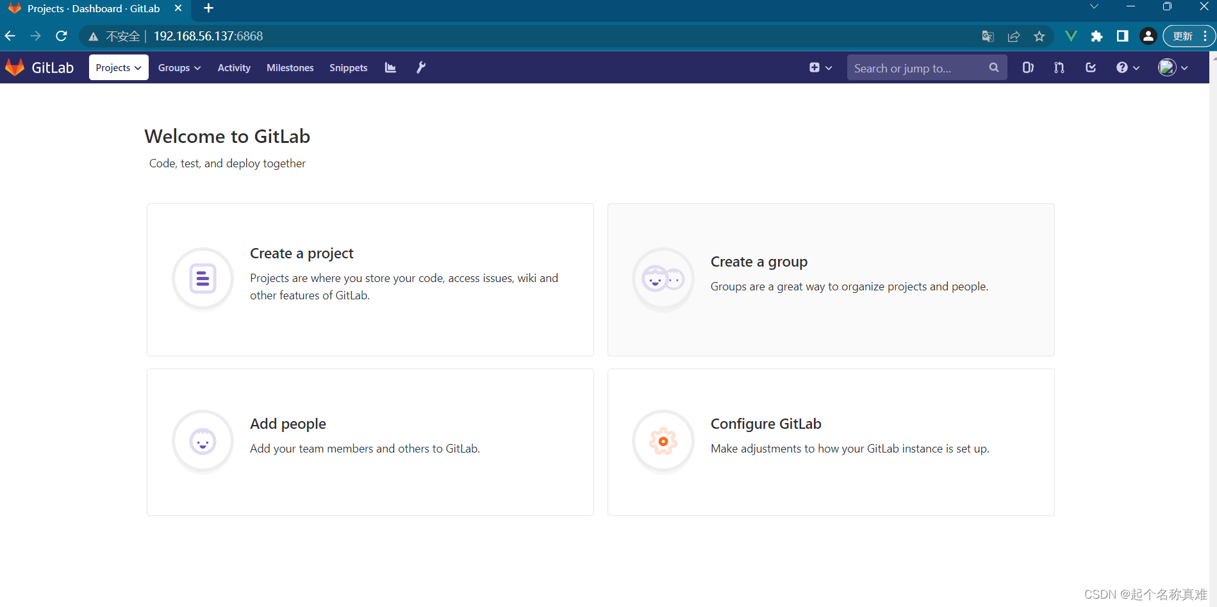Open the Vue devtools extension icon

pos(1071,36)
